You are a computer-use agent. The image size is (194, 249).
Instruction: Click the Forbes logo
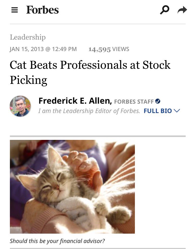(x=42, y=10)
